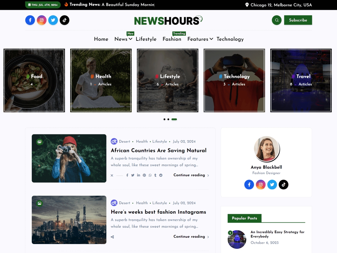Click the TikTok icon near the logo
This screenshot has height=253, width=337.
(x=64, y=20)
